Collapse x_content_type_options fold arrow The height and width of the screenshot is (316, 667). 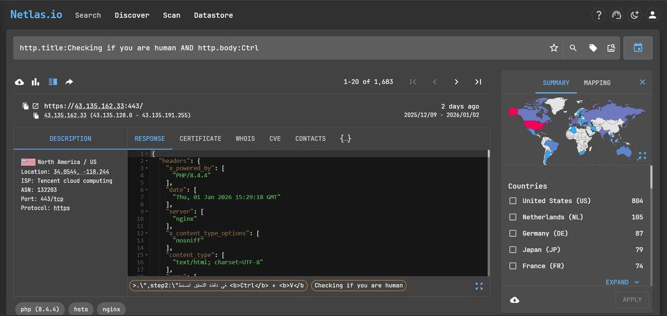147,233
